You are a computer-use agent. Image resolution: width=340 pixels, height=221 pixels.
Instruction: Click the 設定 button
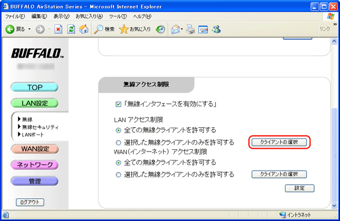(299, 188)
